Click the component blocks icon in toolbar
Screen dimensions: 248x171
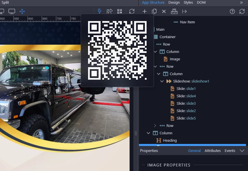tap(174, 11)
